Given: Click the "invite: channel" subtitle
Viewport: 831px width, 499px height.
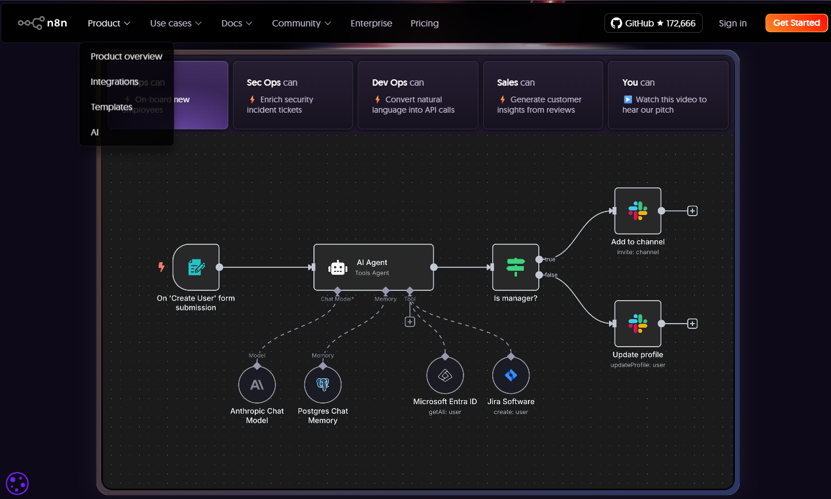Looking at the screenshot, I should pyautogui.click(x=638, y=252).
